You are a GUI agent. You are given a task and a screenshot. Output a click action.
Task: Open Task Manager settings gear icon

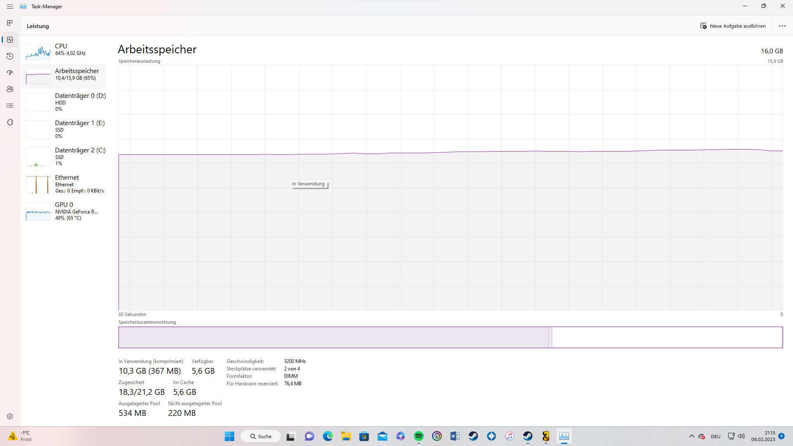pyautogui.click(x=10, y=416)
